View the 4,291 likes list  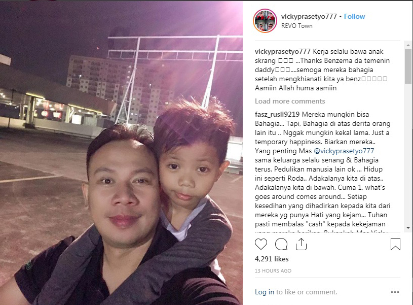272,259
